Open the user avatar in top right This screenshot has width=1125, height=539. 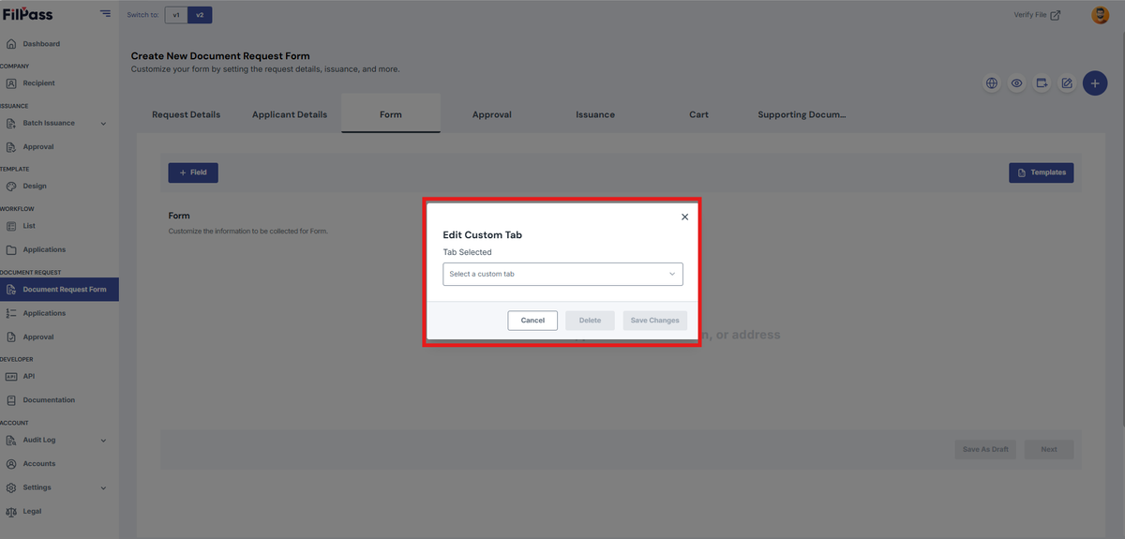(1101, 15)
